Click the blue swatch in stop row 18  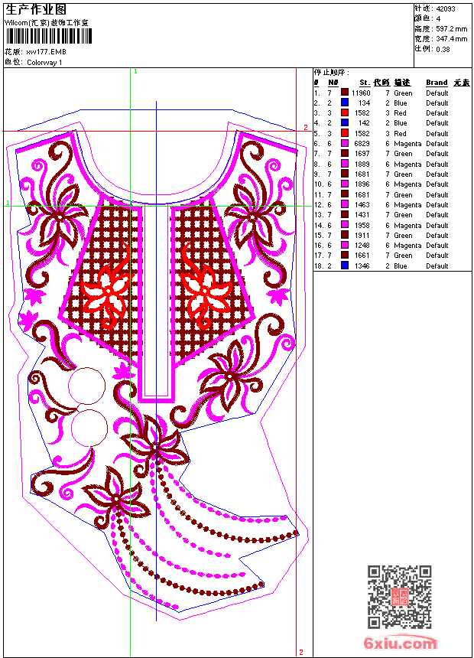(x=344, y=265)
